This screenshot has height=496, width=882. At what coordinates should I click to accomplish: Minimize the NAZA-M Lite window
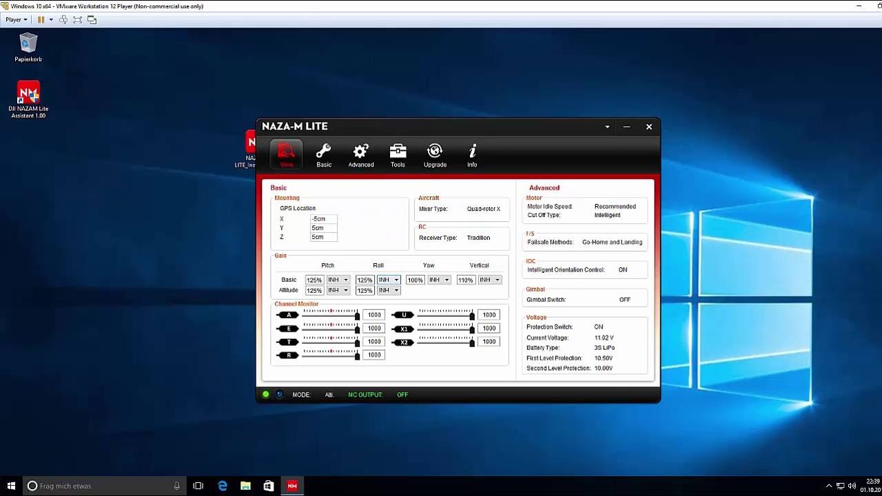pyautogui.click(x=626, y=127)
